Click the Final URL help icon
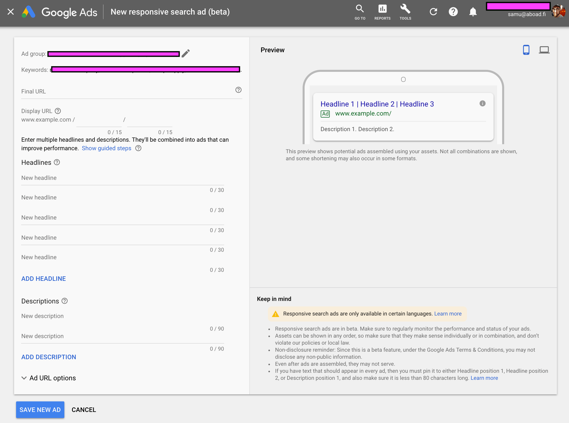The height and width of the screenshot is (423, 569). [x=238, y=90]
